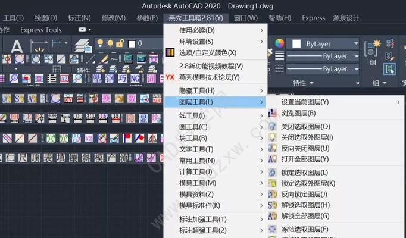Viewport: 406px width, 238px height.
Task: Open 2.8新功能视频教程(V)
Action: pyautogui.click(x=216, y=66)
